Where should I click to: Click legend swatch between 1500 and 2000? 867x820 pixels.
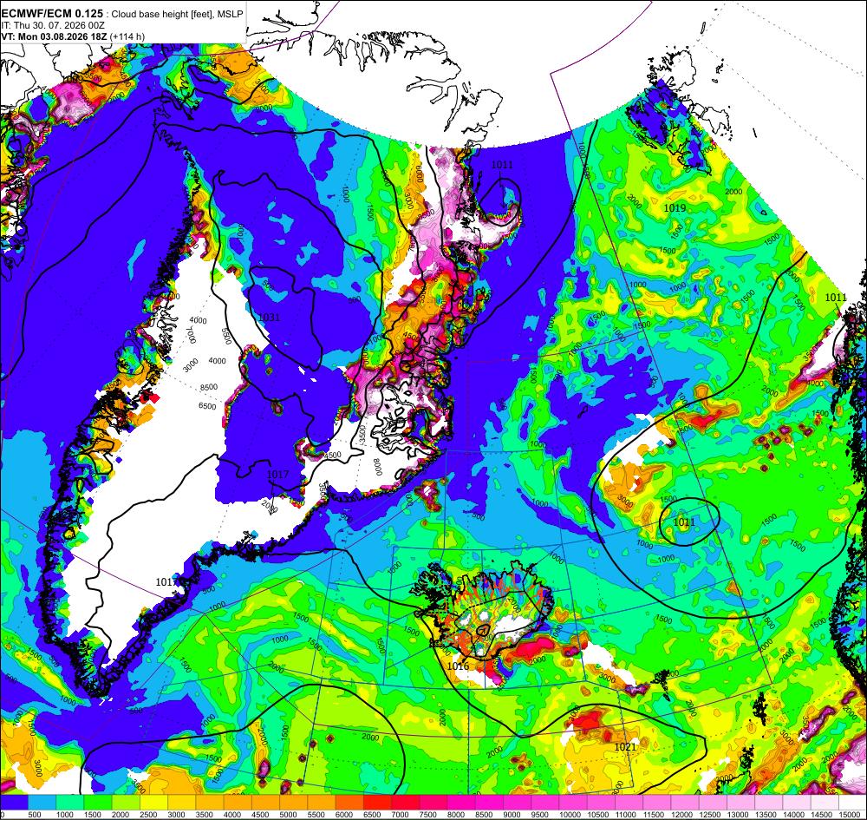click(98, 801)
